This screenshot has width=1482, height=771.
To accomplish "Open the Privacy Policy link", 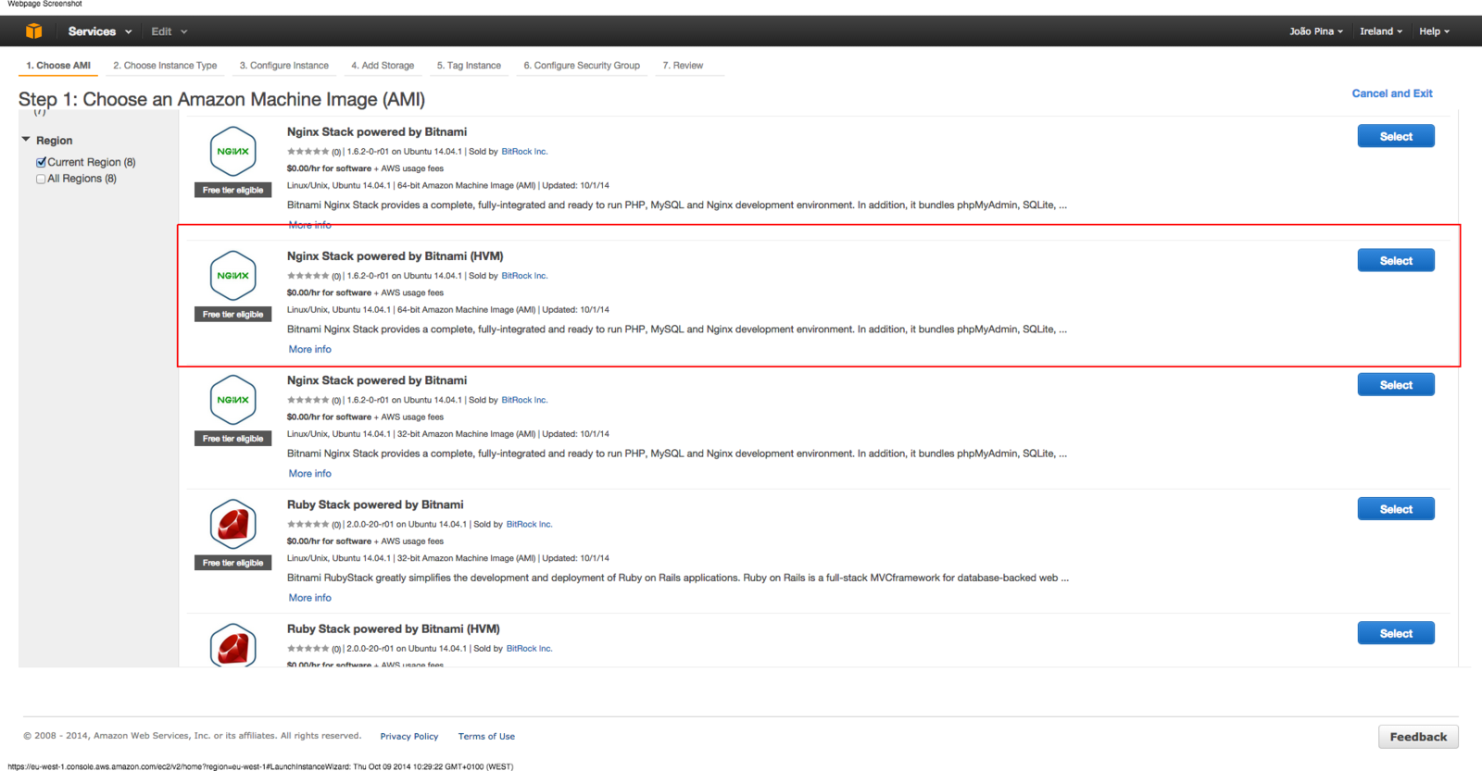I will (x=408, y=737).
